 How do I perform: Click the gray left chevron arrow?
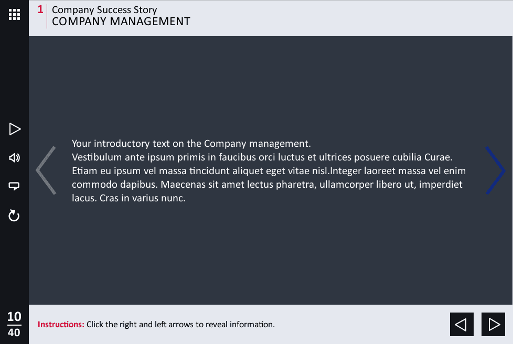pyautogui.click(x=46, y=170)
